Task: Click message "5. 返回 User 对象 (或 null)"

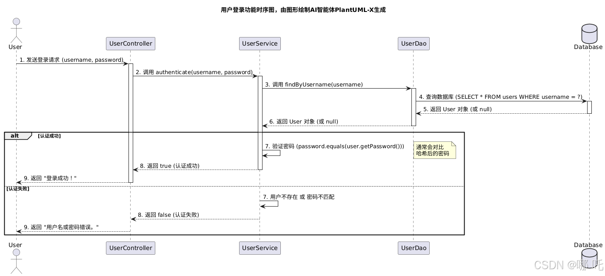Action: coord(457,109)
